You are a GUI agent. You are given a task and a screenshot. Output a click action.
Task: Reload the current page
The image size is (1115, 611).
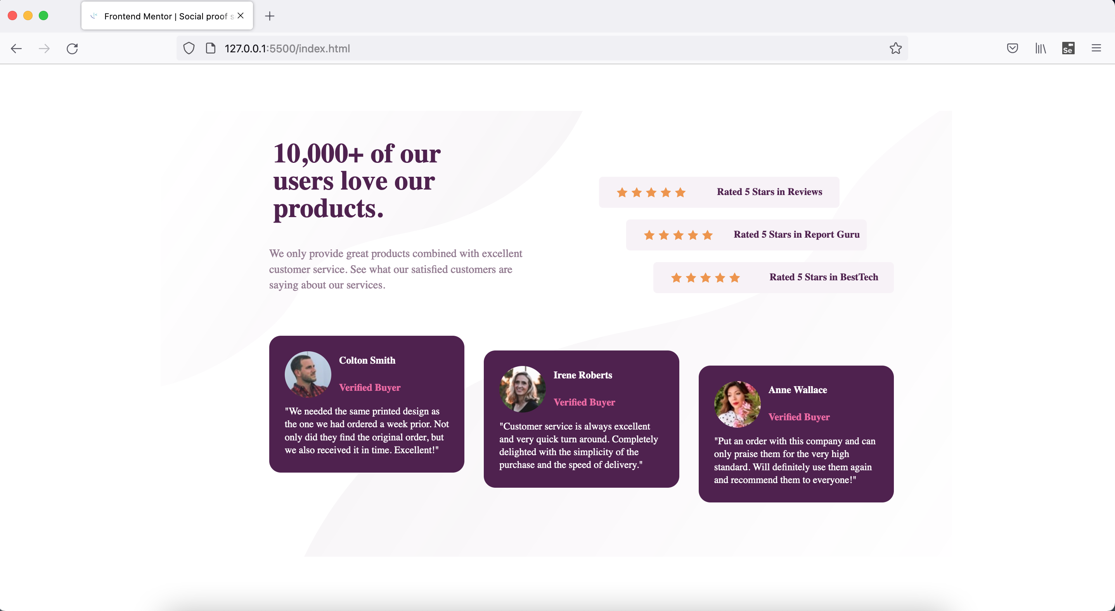click(x=72, y=48)
